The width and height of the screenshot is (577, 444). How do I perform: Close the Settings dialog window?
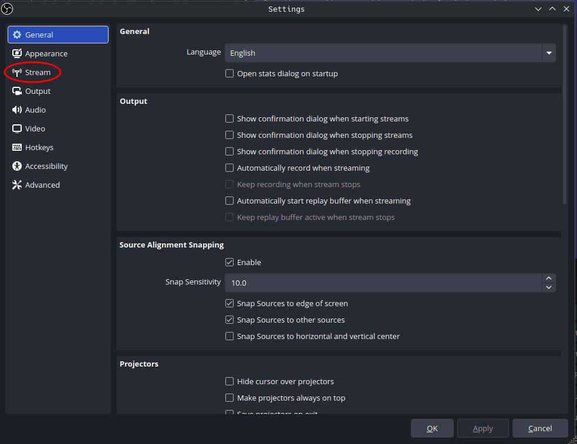pyautogui.click(x=566, y=9)
